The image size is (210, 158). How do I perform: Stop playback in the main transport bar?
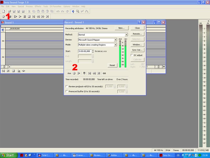pos(29,17)
